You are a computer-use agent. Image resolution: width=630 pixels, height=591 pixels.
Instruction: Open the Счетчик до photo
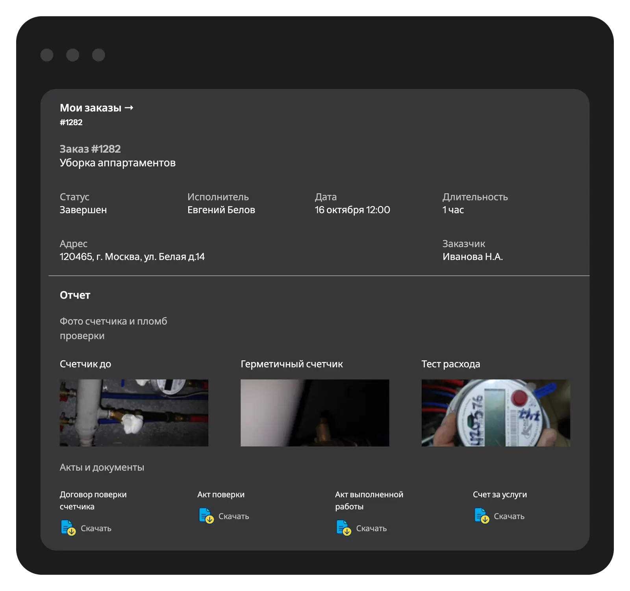click(134, 413)
